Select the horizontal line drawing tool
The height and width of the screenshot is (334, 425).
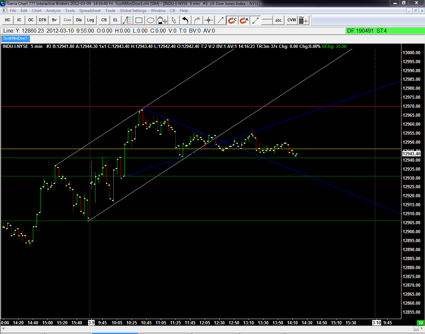point(267,20)
